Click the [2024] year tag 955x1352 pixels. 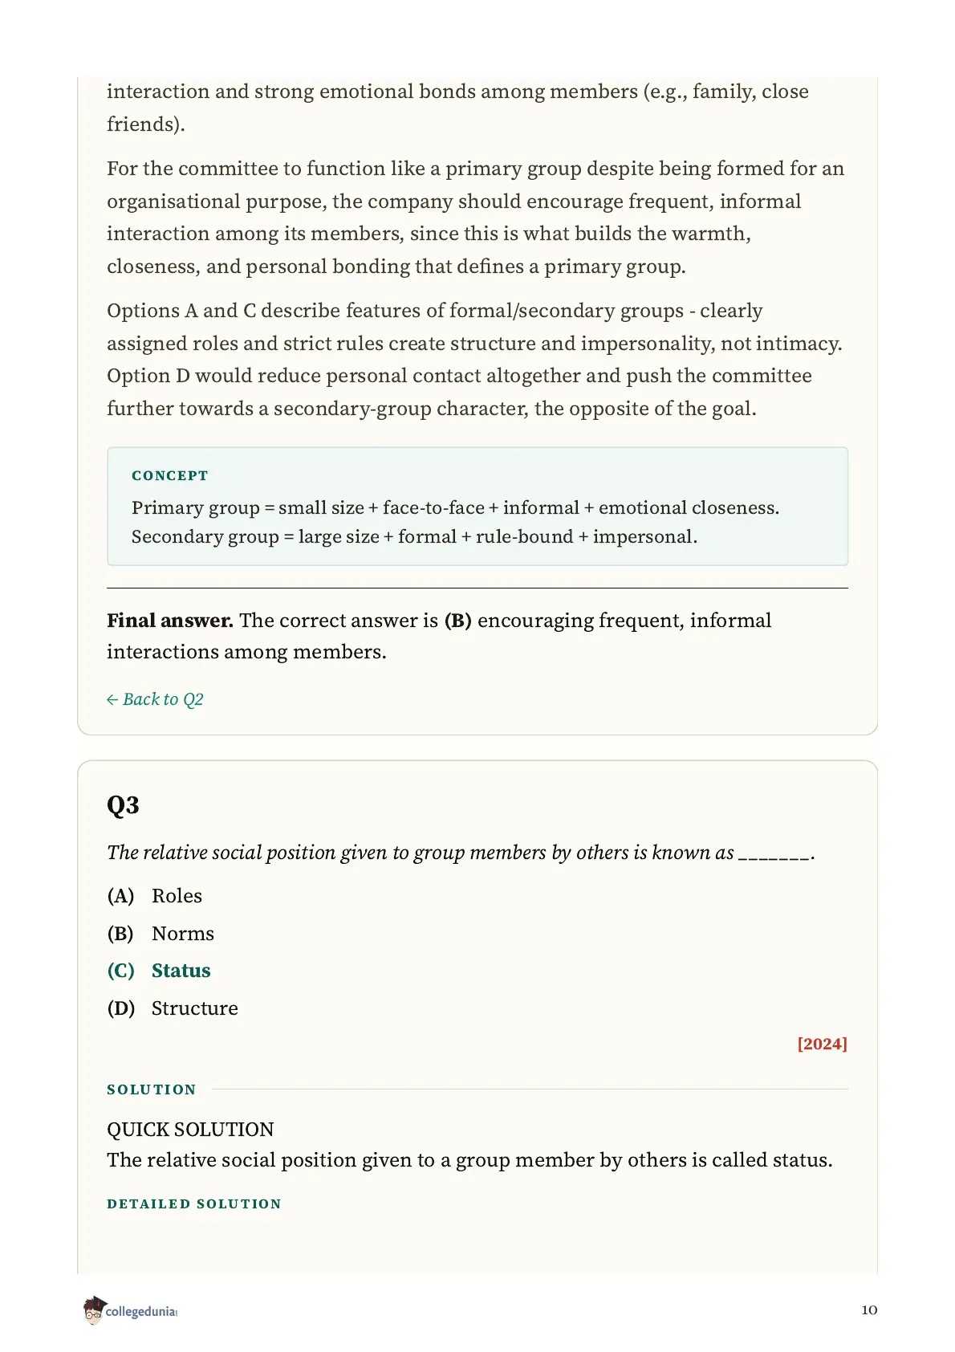(x=822, y=1044)
